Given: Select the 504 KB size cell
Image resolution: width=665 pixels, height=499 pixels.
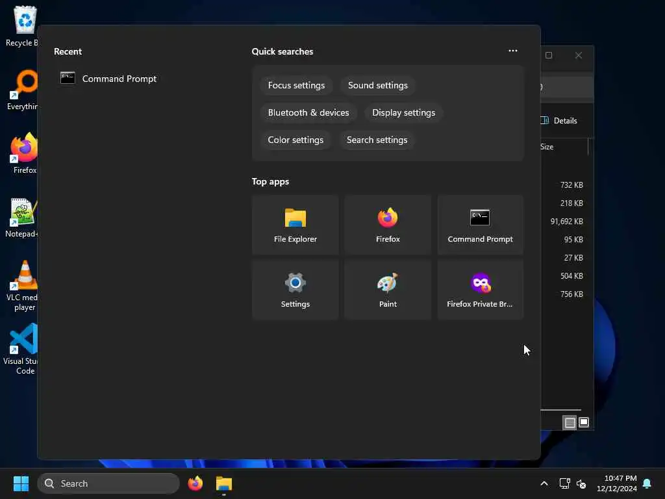Looking at the screenshot, I should pos(571,276).
